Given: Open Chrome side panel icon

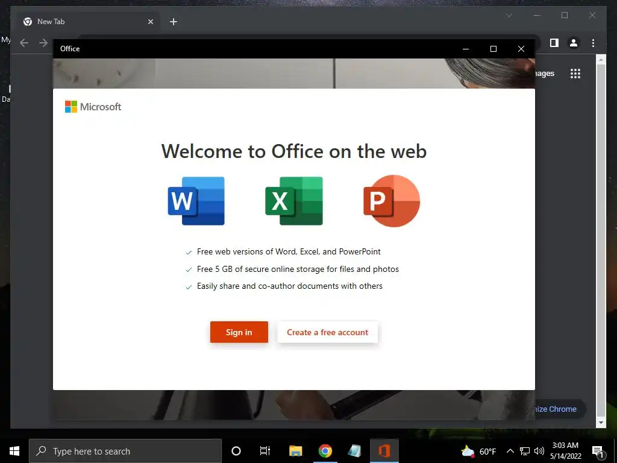Looking at the screenshot, I should tap(554, 43).
